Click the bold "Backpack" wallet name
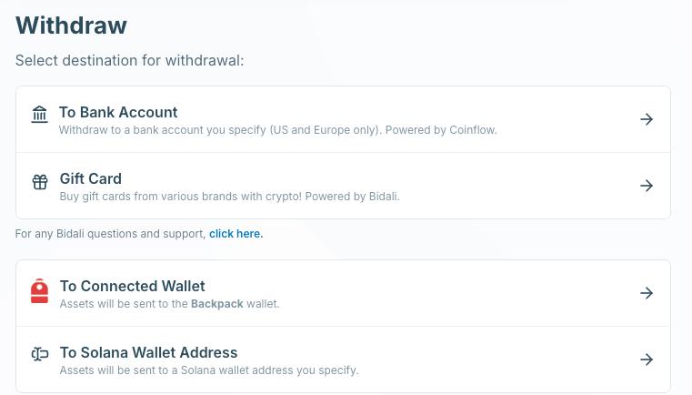 [216, 304]
